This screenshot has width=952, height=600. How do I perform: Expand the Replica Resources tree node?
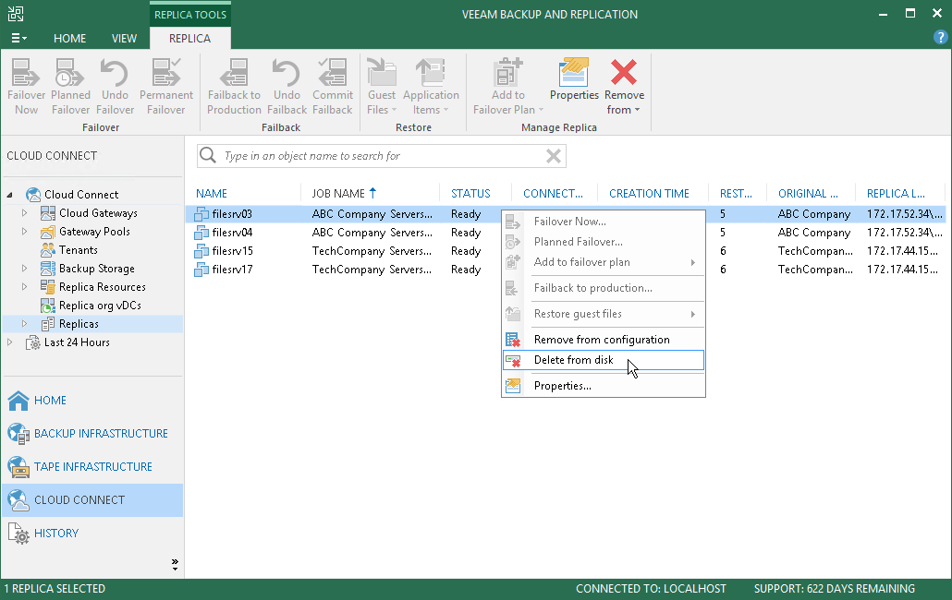tap(24, 287)
